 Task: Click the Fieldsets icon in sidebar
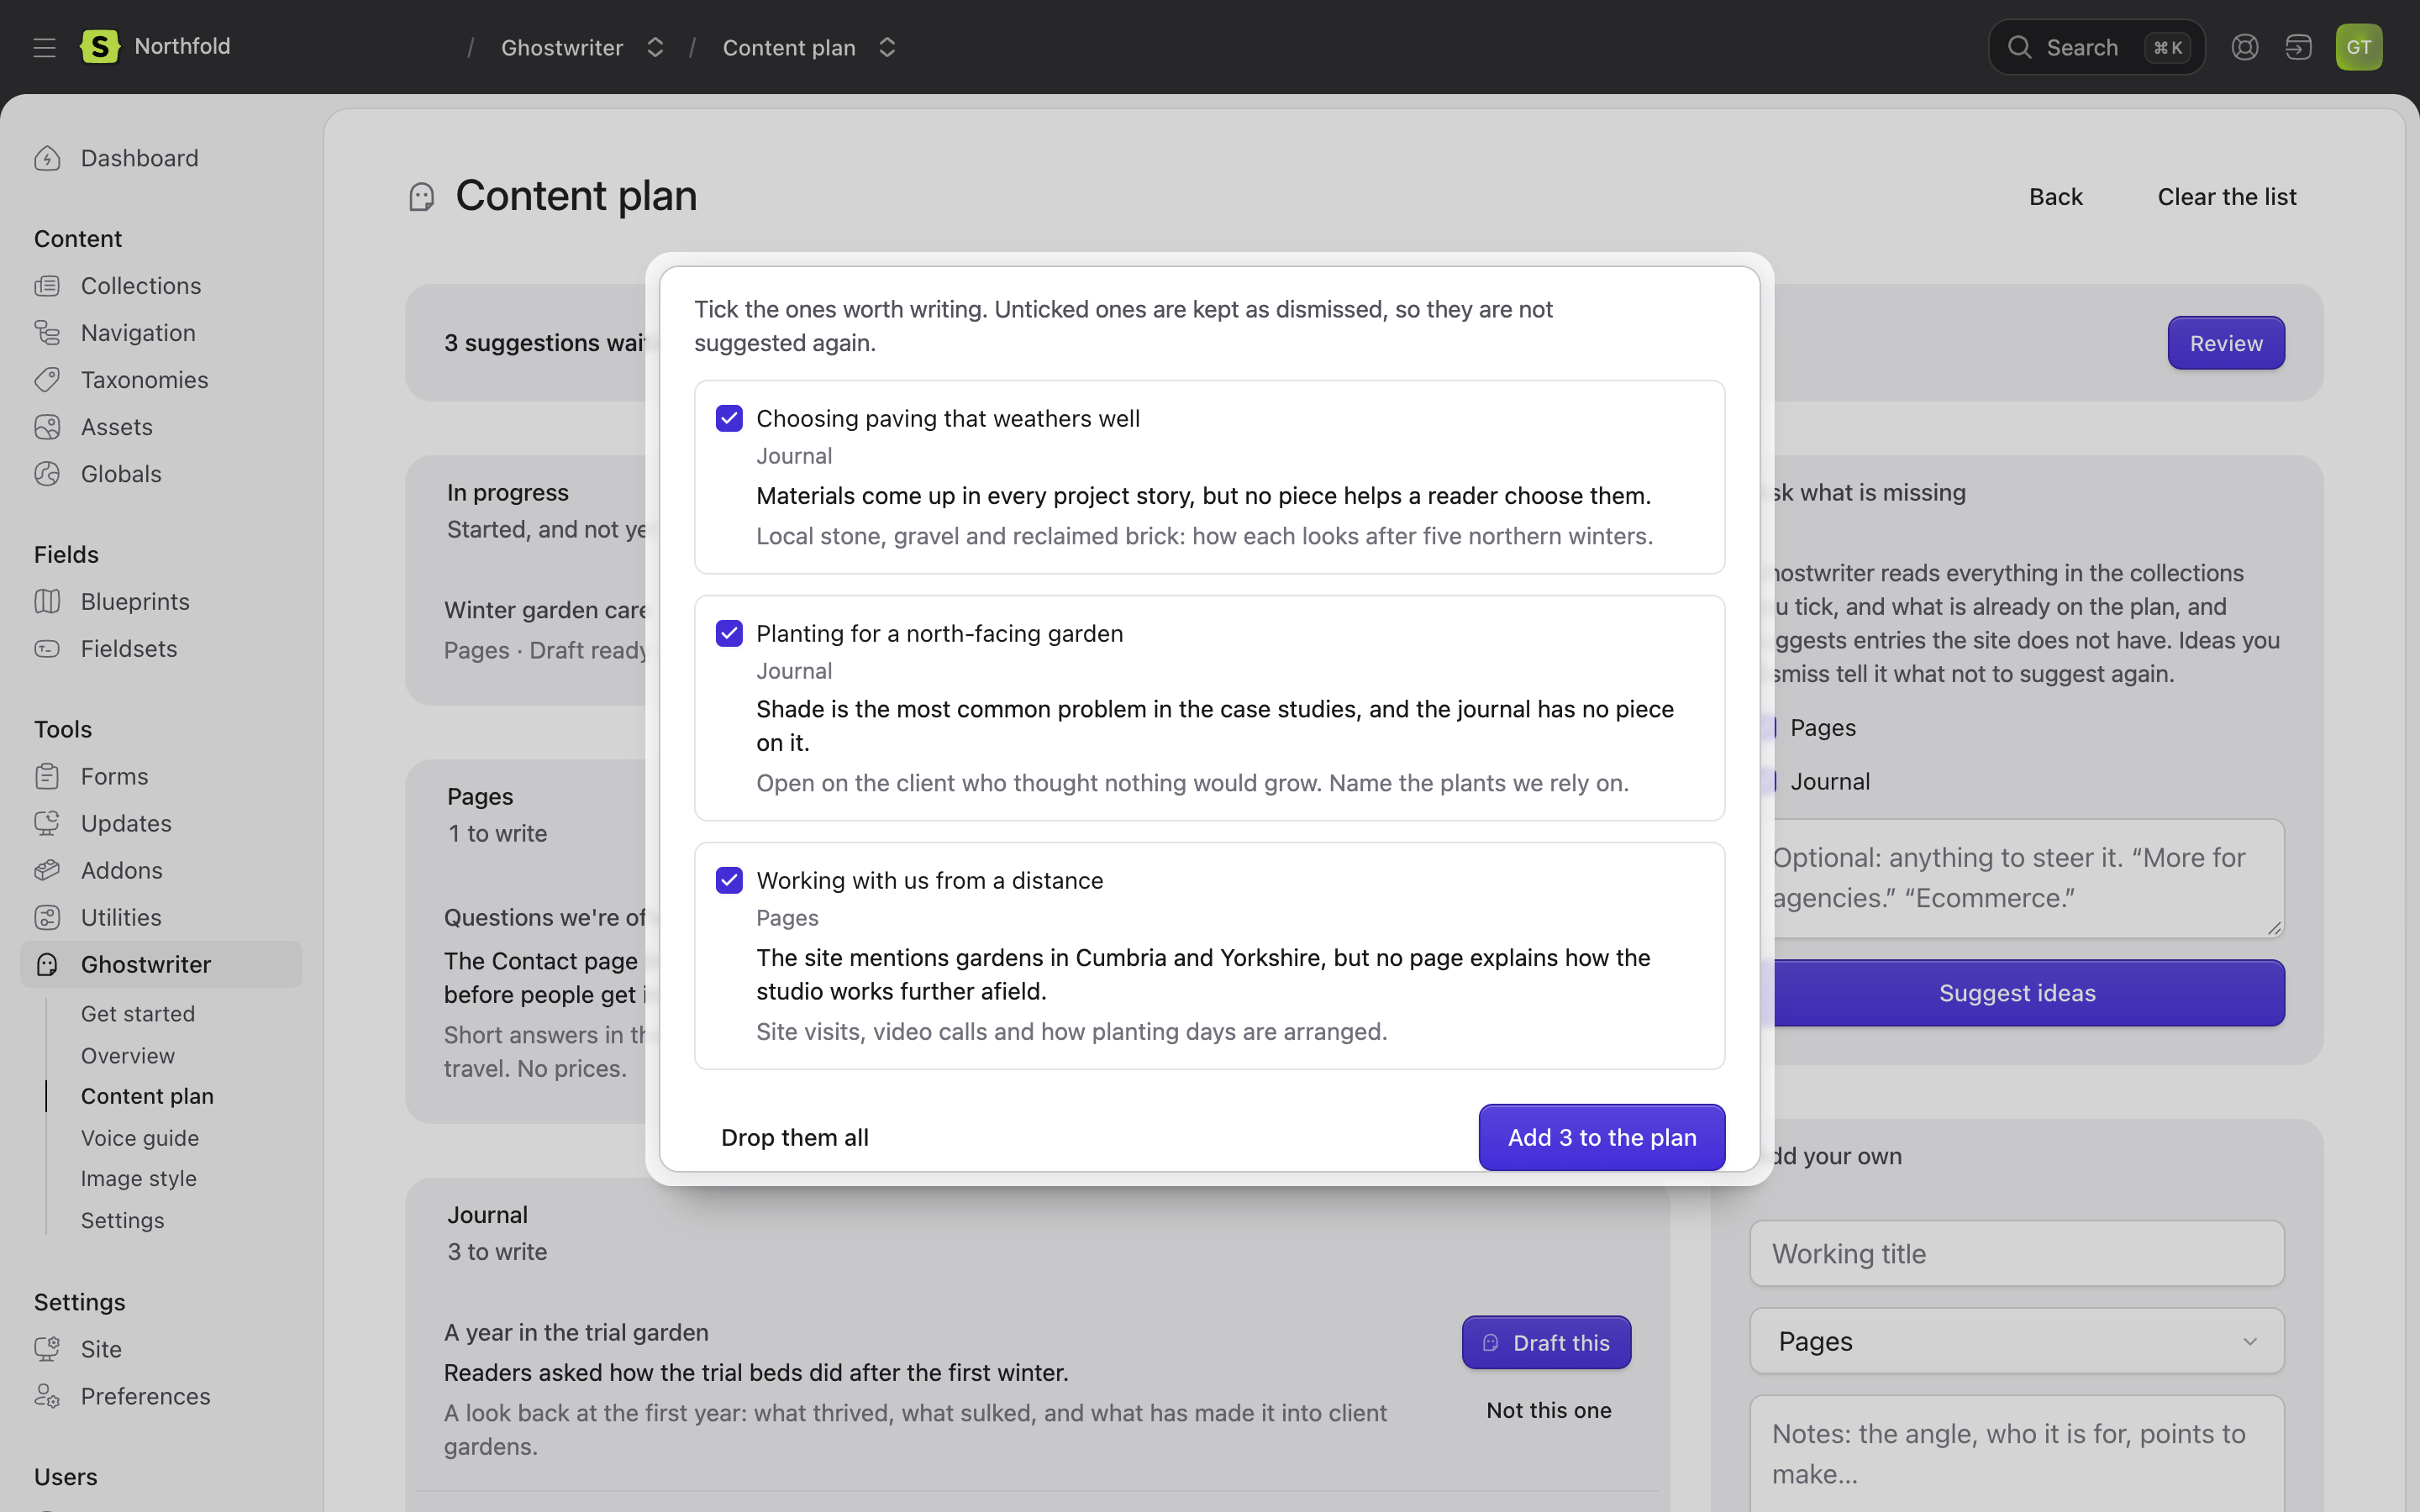(x=47, y=648)
